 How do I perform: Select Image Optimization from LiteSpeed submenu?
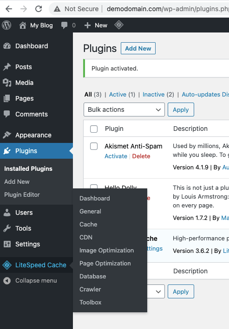point(106,250)
